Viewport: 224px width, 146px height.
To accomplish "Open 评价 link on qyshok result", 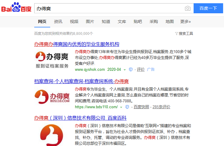I will tap(141, 70).
